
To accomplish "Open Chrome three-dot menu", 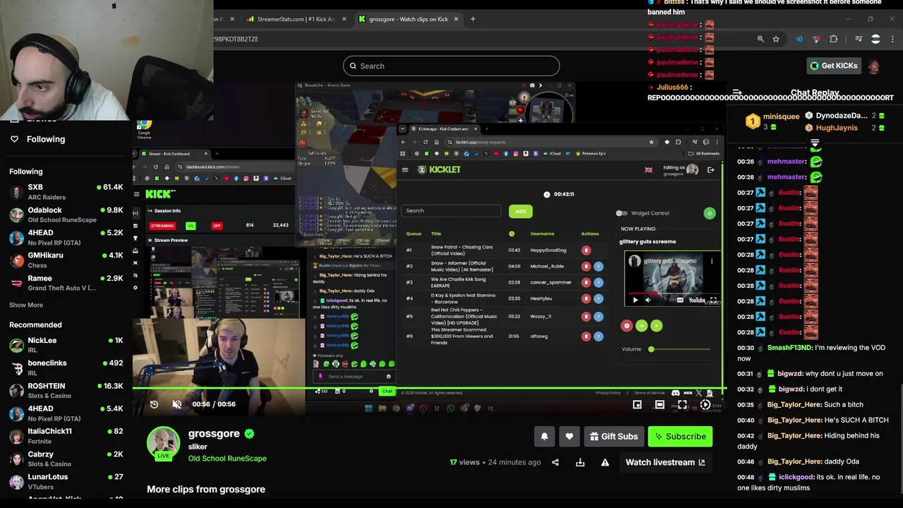I will tap(892, 39).
